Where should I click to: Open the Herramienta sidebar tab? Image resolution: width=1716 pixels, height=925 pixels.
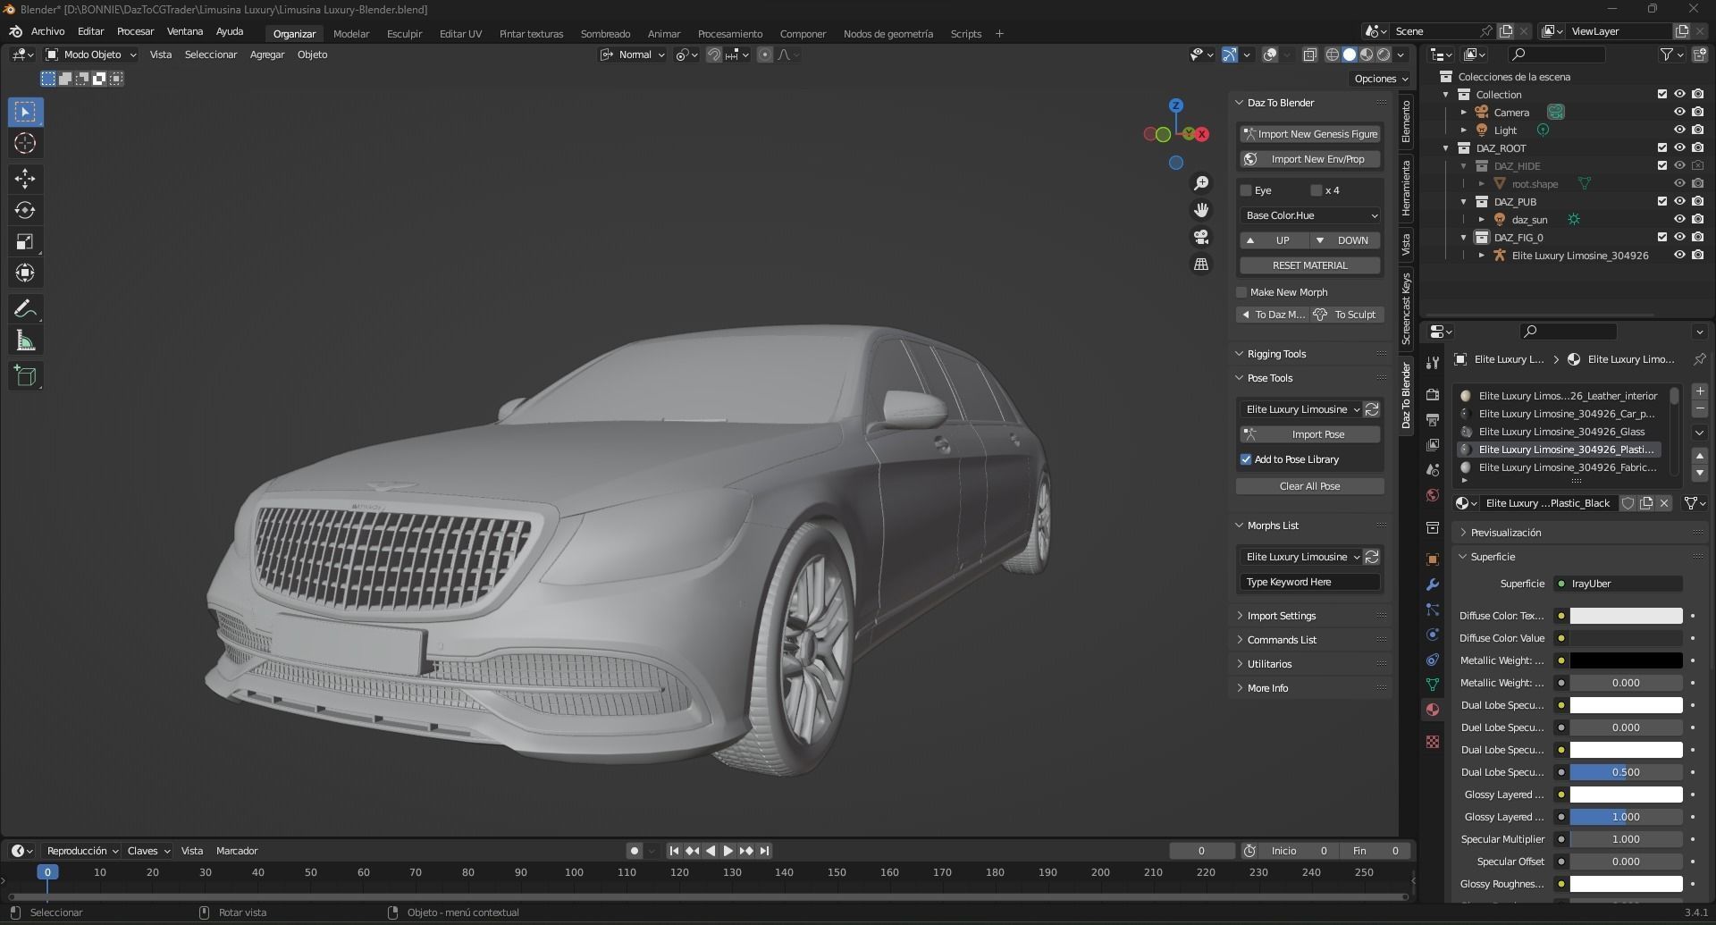pos(1406,189)
